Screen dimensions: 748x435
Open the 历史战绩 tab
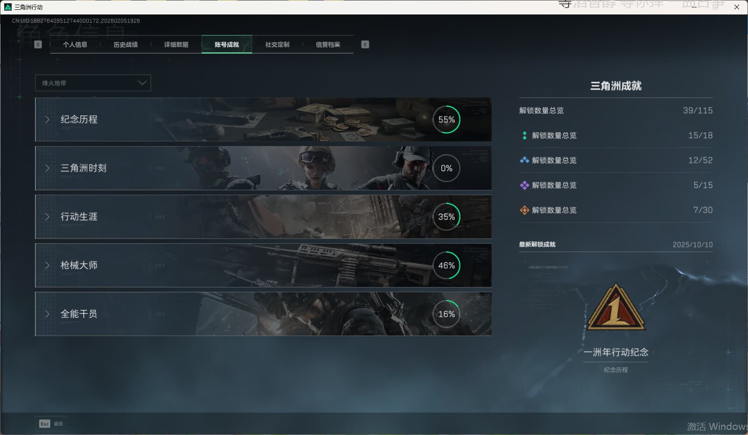click(x=125, y=44)
